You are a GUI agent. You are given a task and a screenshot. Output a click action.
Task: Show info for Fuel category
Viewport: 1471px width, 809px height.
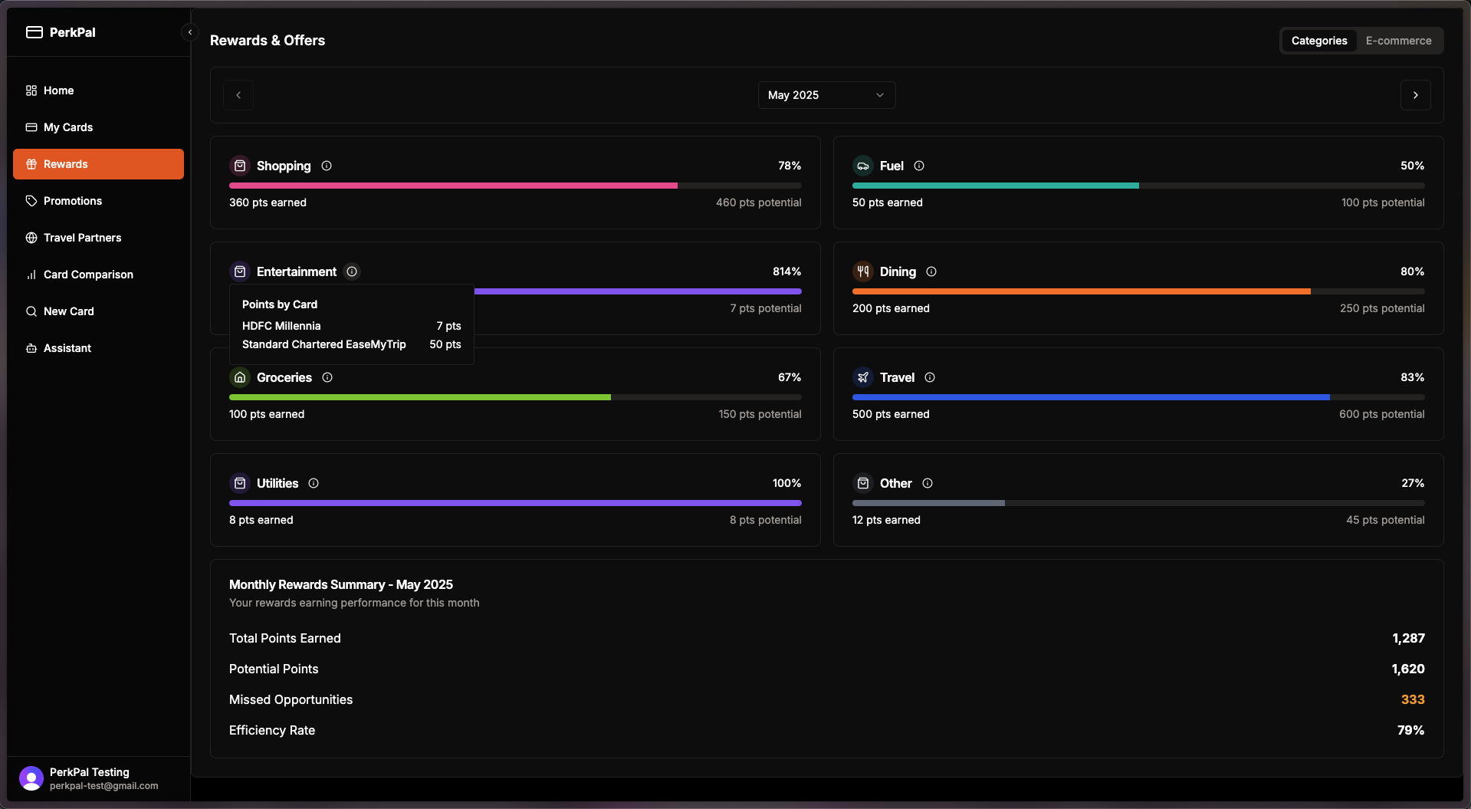[x=919, y=166]
